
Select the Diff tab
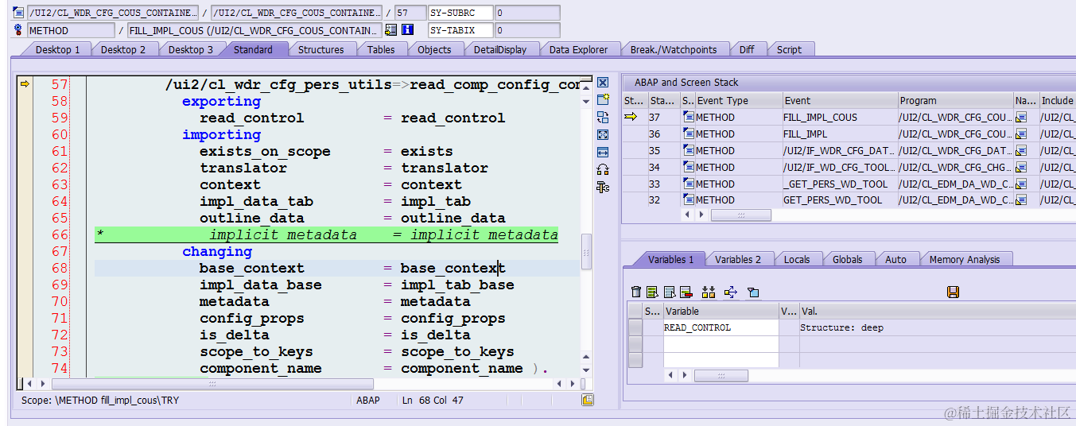pyautogui.click(x=746, y=49)
